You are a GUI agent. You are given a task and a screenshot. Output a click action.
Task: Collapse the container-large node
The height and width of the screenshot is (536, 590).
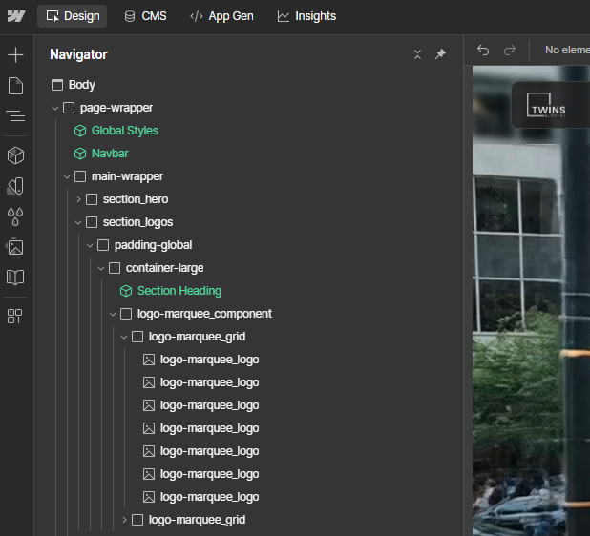[101, 268]
